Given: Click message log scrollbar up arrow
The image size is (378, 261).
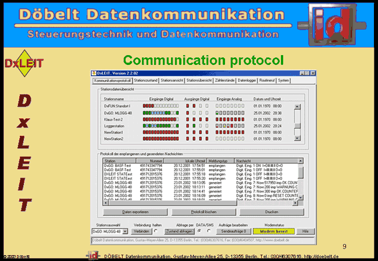Looking at the screenshot, I should pos(301,161).
